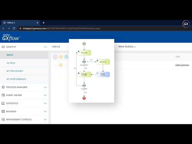
Task: Expand the Process Manager section
Action: pyautogui.click(x=45, y=87)
